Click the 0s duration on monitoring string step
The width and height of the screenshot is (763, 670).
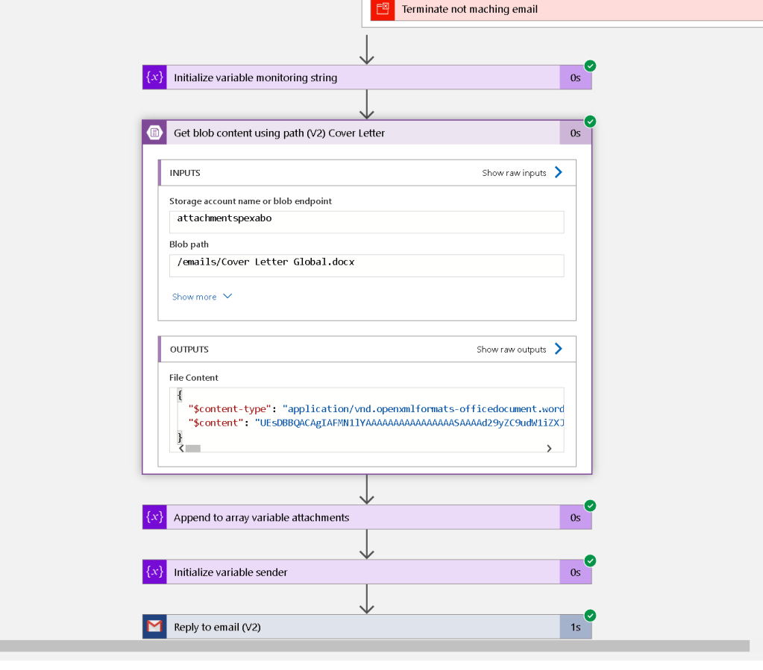coord(576,78)
